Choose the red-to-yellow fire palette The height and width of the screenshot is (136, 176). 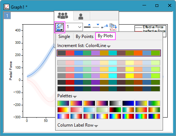(63, 110)
